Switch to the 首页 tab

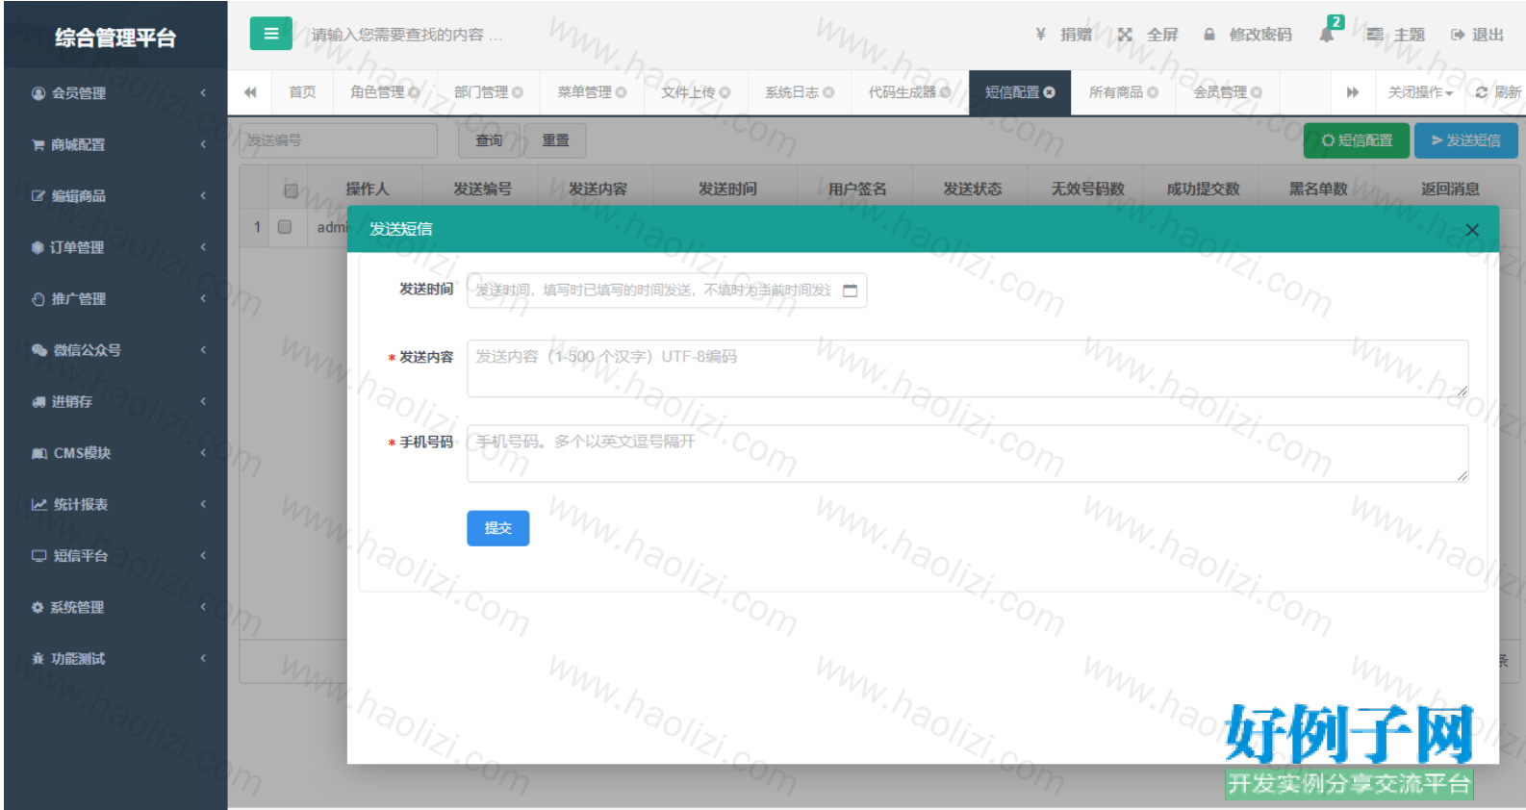pos(302,92)
